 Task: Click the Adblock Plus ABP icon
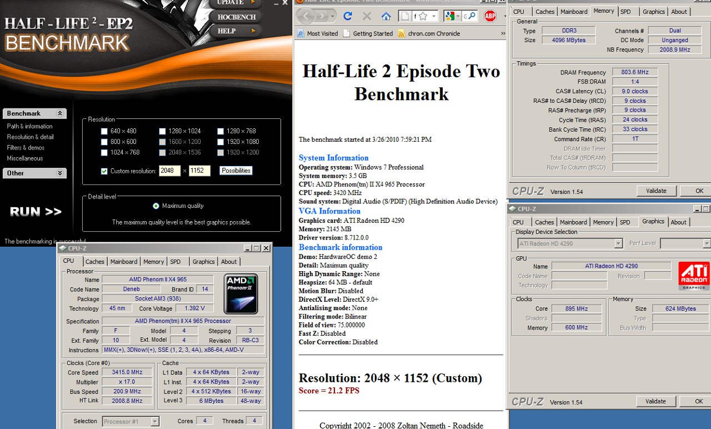pos(490,16)
